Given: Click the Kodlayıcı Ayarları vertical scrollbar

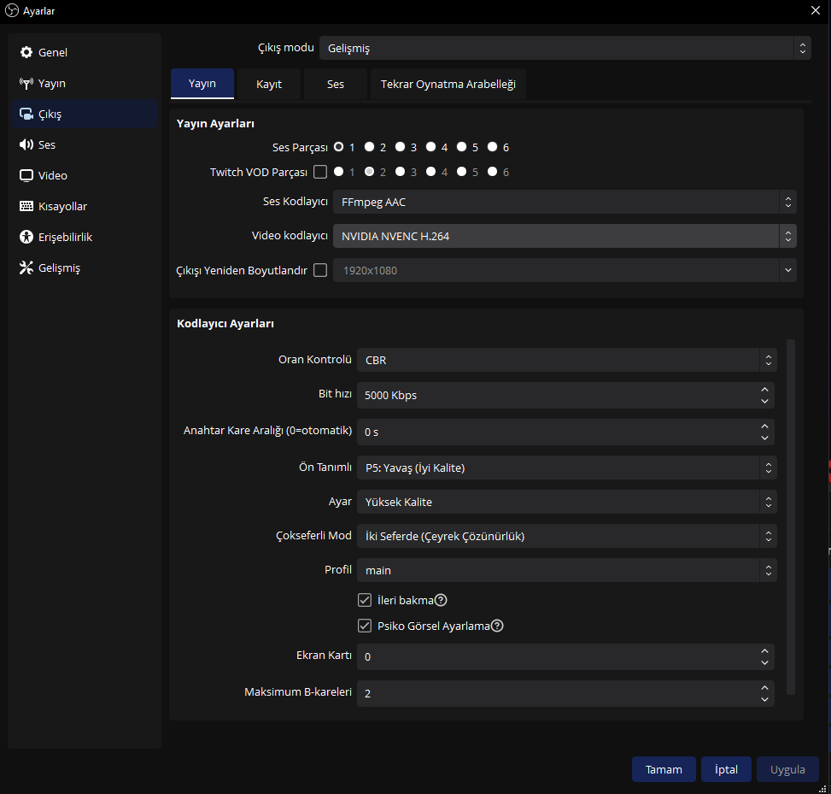Looking at the screenshot, I should click(x=791, y=516).
